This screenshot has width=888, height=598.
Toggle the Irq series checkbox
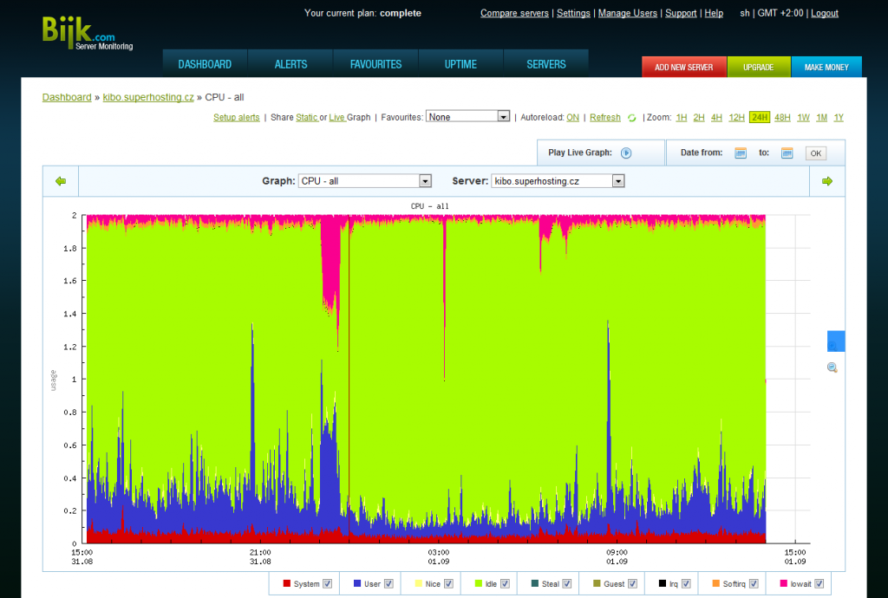click(x=686, y=584)
